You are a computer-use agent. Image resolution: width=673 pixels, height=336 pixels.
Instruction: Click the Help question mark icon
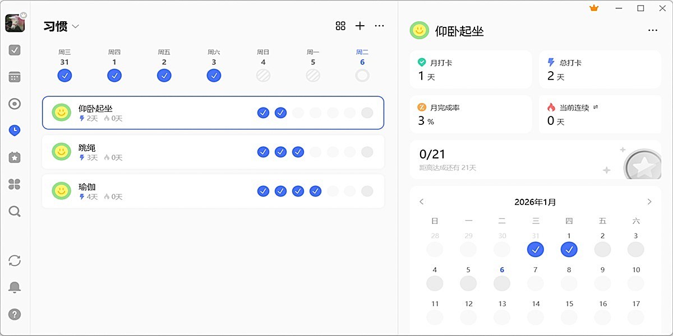tap(15, 314)
